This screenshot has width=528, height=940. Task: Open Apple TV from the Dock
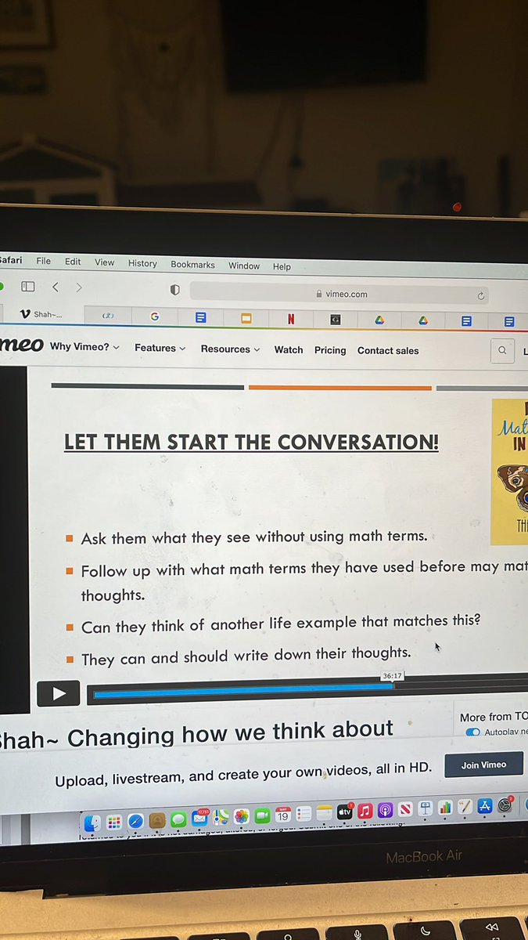[344, 812]
